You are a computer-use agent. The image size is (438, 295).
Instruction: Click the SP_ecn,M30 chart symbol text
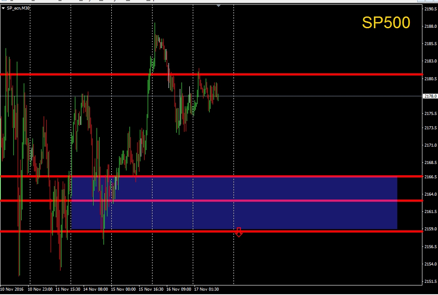pos(18,8)
